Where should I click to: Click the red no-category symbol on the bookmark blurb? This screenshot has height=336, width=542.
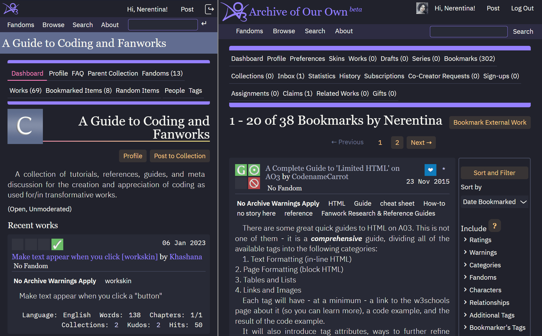(254, 183)
